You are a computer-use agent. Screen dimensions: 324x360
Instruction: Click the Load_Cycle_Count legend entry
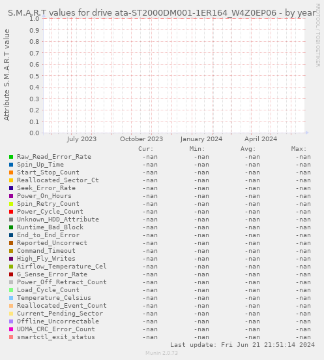(48, 290)
